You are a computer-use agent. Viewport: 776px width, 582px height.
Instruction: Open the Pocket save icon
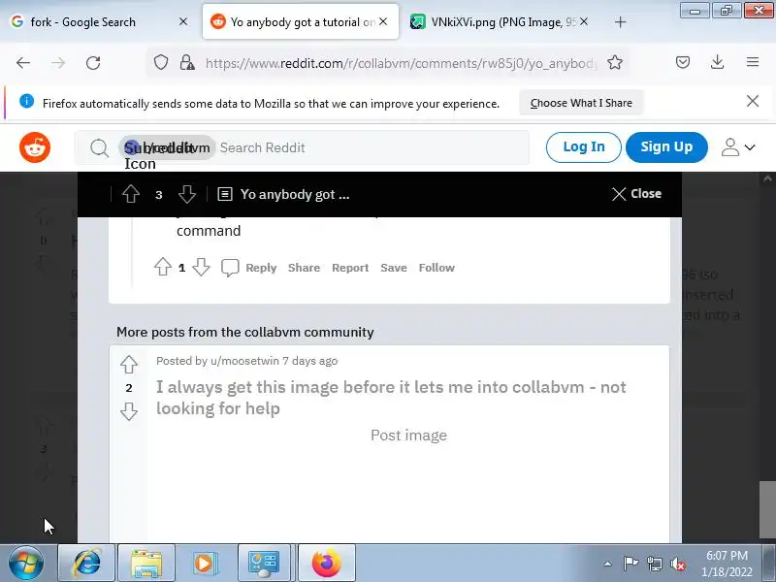tap(683, 62)
